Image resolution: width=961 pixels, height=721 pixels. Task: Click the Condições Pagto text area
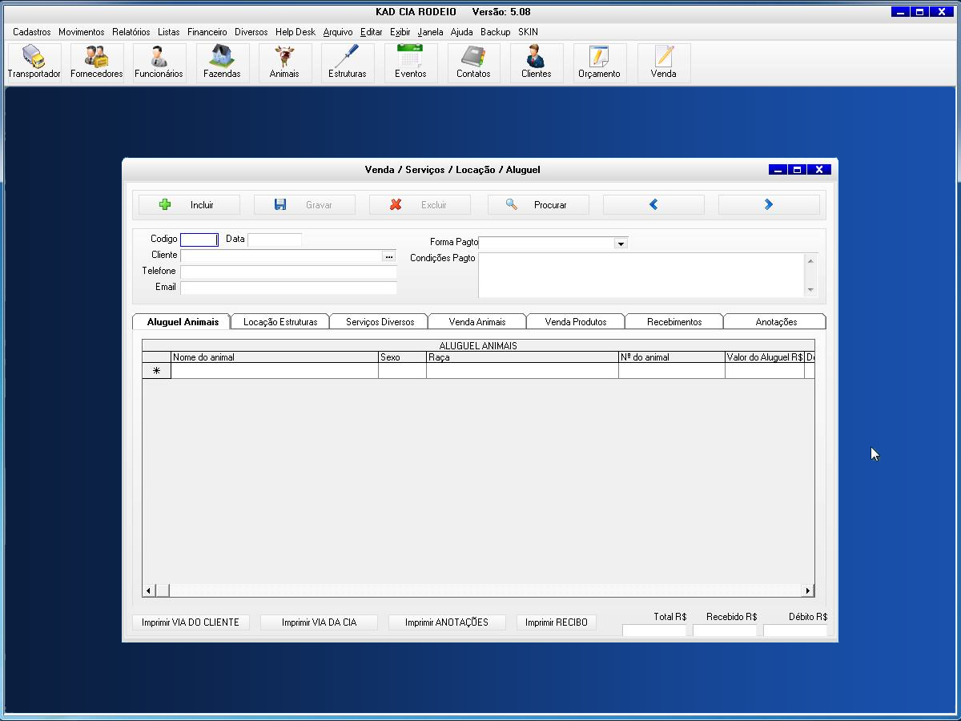click(x=642, y=275)
